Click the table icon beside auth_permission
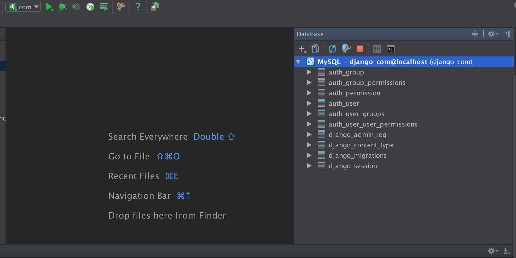 pyautogui.click(x=321, y=93)
